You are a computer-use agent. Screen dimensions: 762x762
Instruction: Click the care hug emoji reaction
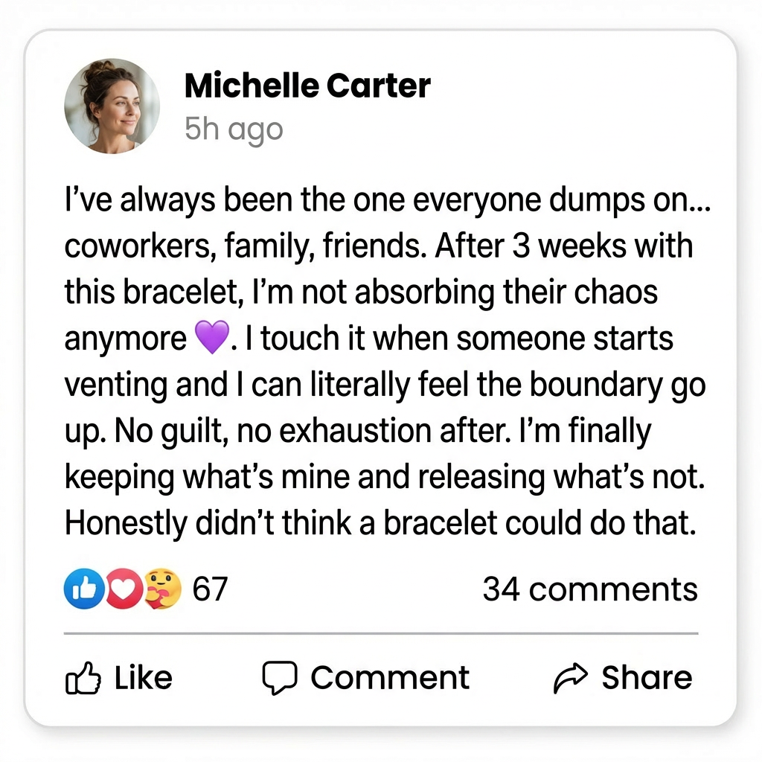[x=162, y=589]
